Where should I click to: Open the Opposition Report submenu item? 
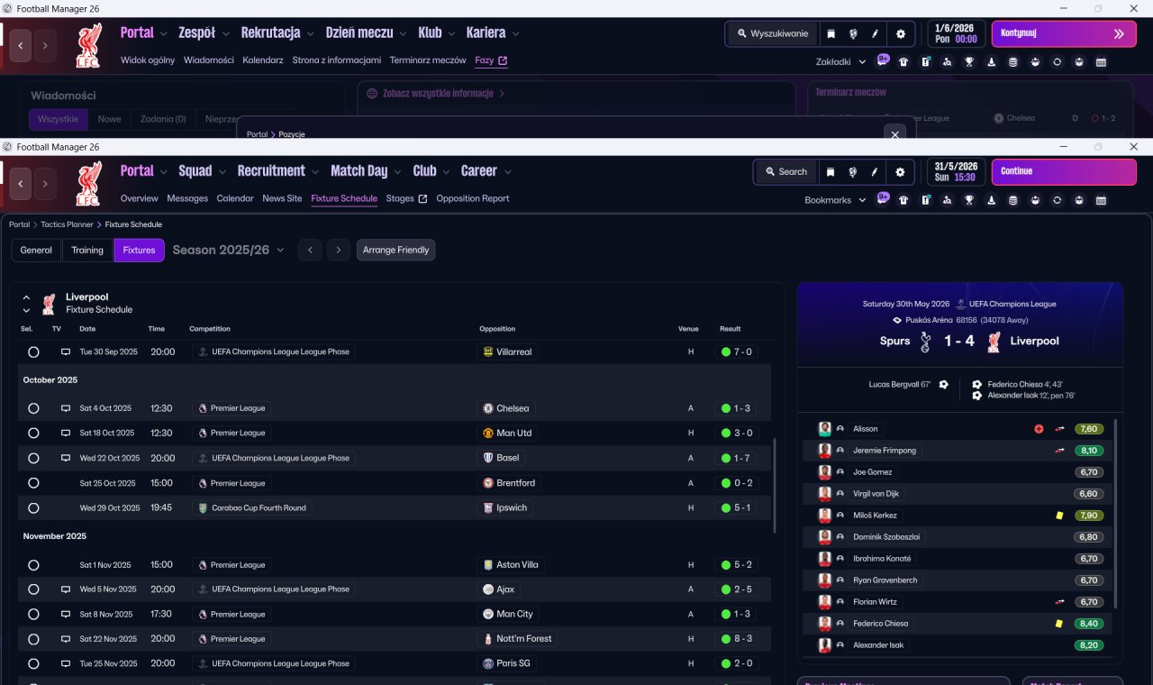tap(473, 198)
